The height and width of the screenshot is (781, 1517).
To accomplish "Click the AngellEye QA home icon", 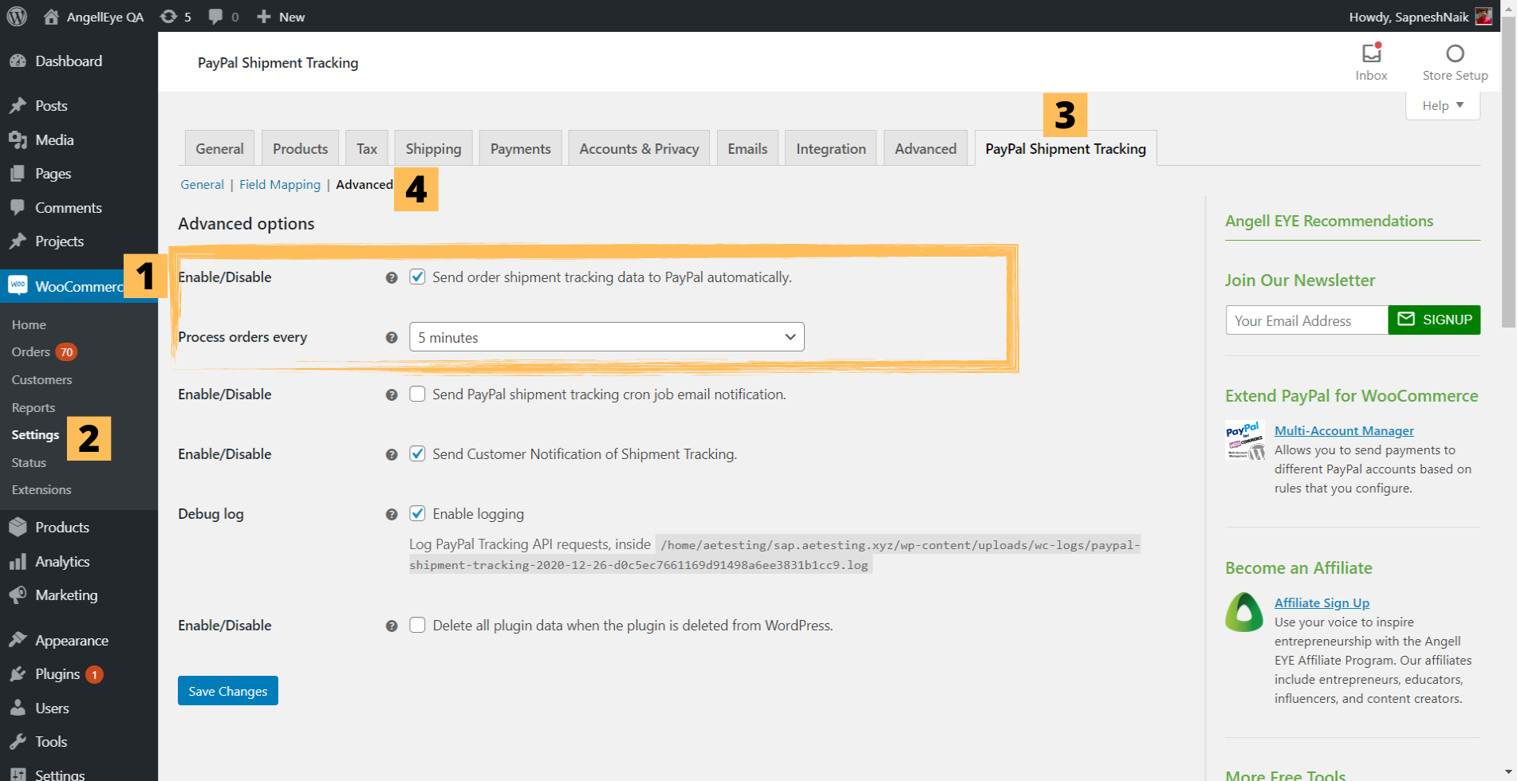I will click(x=51, y=17).
